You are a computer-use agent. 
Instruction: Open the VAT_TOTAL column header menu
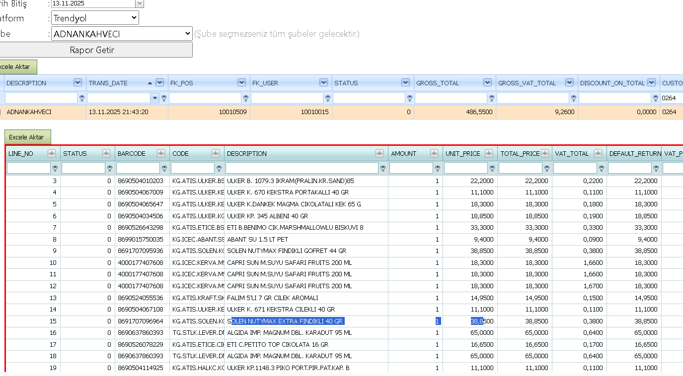(x=598, y=153)
